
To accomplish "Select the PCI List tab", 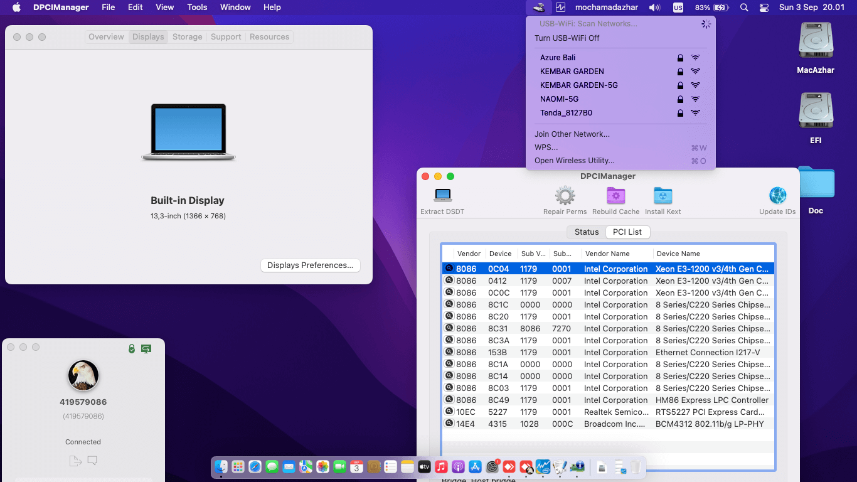I will 627,232.
